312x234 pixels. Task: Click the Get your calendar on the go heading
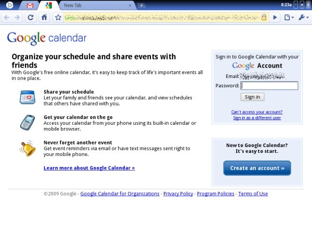click(x=78, y=117)
